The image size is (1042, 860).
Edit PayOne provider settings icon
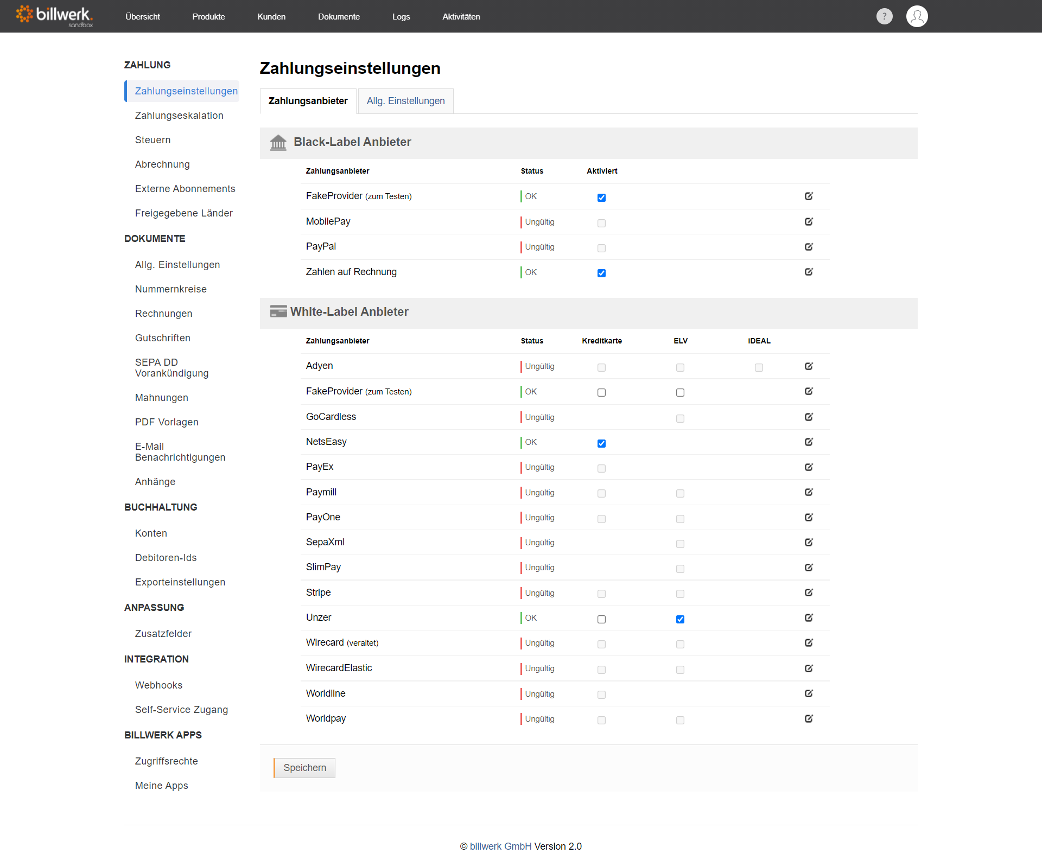pos(809,517)
